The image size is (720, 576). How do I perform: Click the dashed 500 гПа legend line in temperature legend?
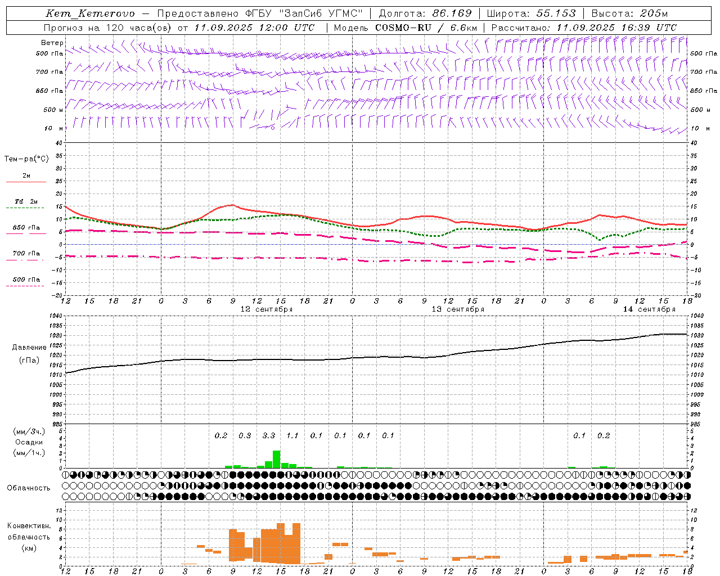pyautogui.click(x=25, y=286)
